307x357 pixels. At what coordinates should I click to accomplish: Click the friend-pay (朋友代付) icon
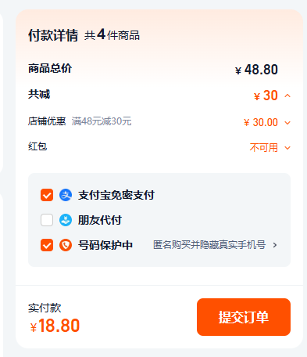point(66,220)
